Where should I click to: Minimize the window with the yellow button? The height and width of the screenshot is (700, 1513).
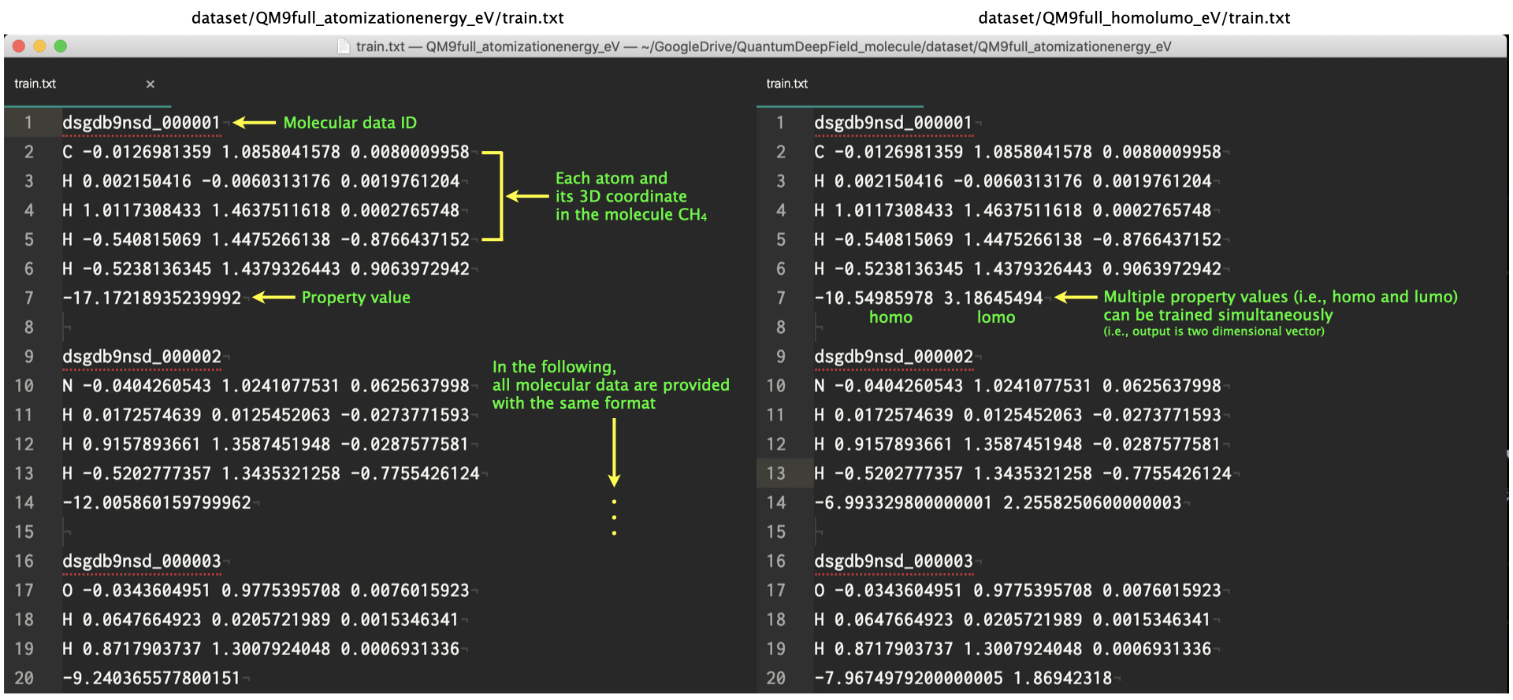(x=39, y=46)
